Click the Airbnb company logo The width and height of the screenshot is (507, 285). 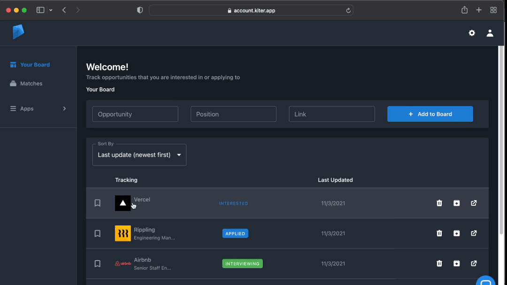123,263
